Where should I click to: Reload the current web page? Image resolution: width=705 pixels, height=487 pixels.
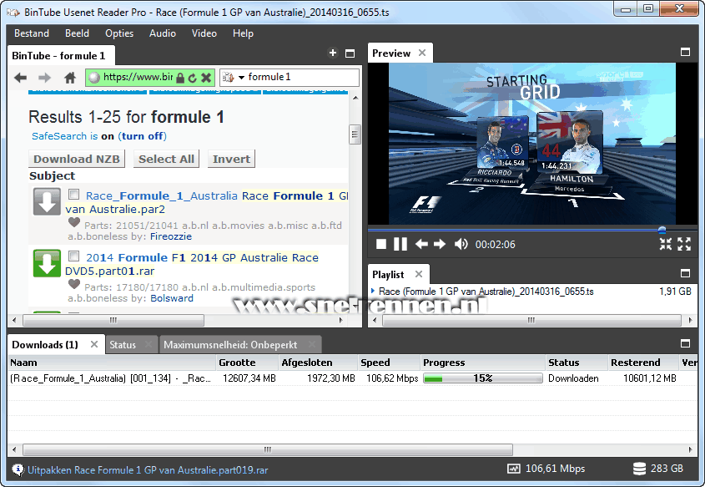click(x=193, y=78)
